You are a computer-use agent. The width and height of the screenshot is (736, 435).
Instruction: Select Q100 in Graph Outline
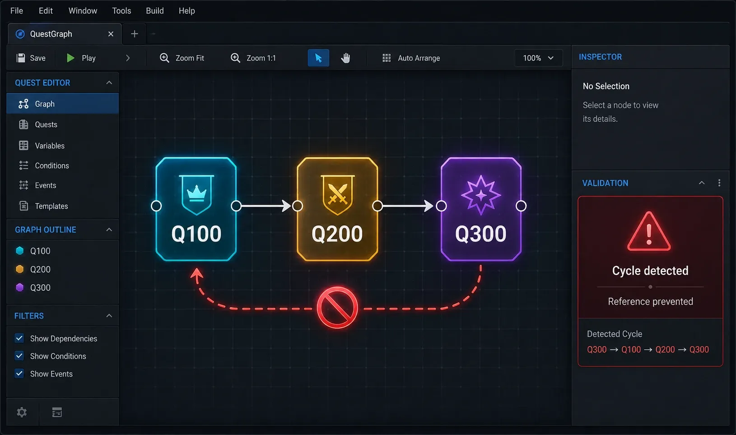[40, 251]
